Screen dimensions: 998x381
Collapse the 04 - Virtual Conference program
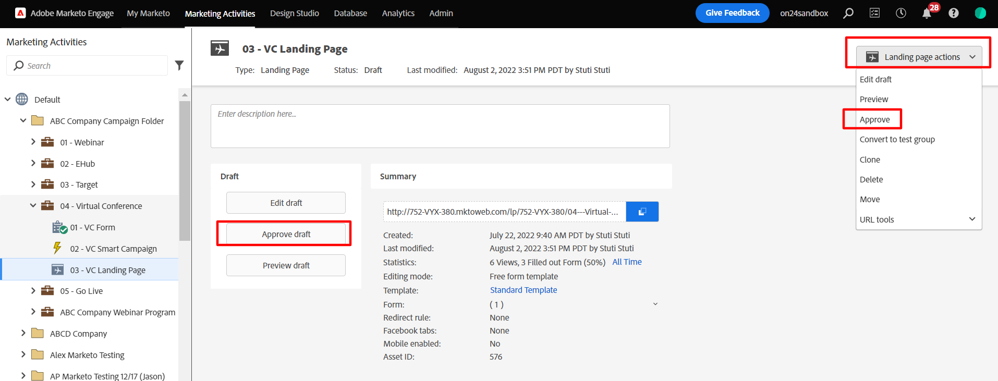tap(33, 205)
